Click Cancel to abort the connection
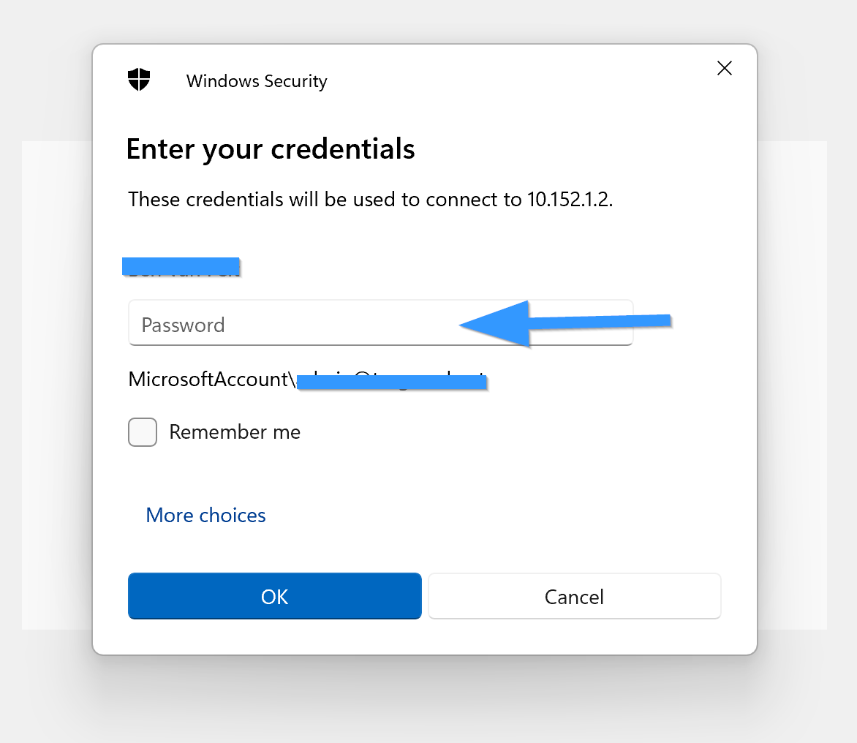 [x=574, y=596]
